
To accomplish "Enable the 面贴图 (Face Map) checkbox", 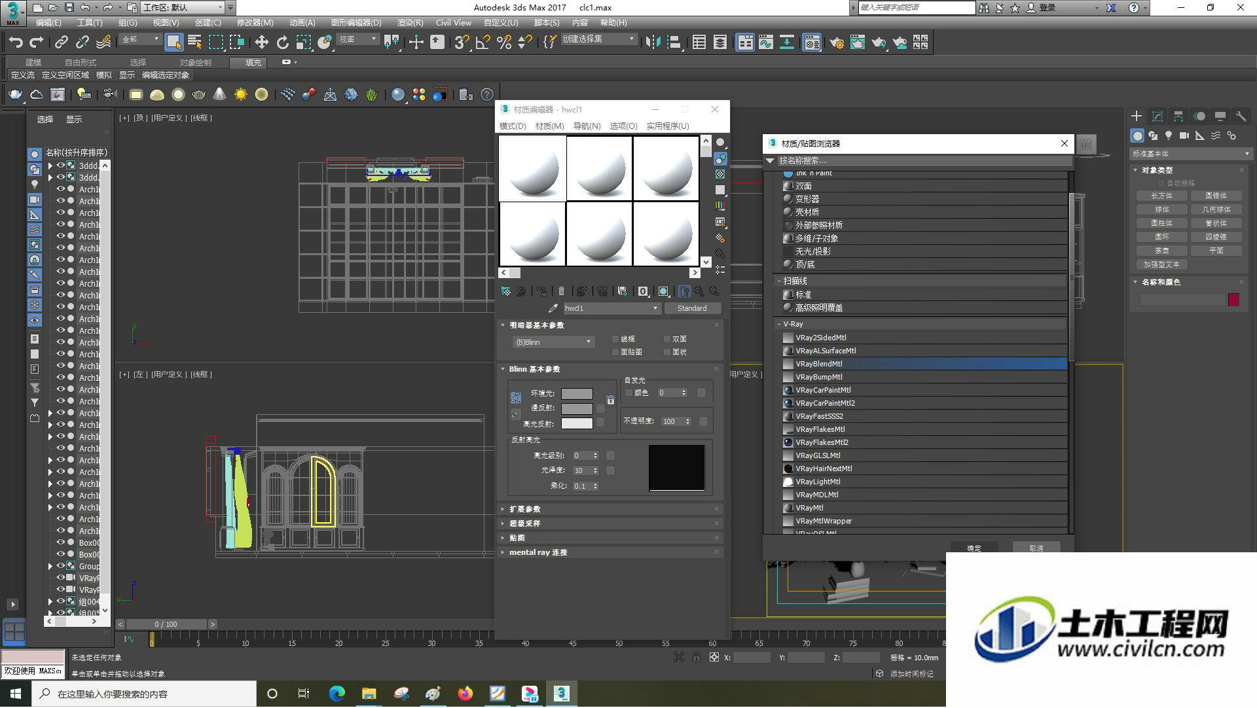I will click(615, 353).
